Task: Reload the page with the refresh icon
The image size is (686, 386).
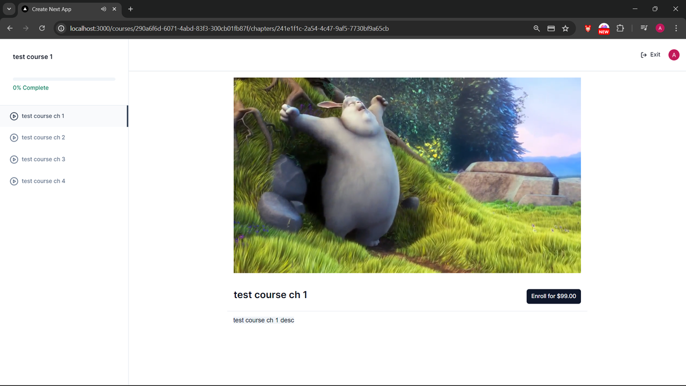Action: coord(42,28)
